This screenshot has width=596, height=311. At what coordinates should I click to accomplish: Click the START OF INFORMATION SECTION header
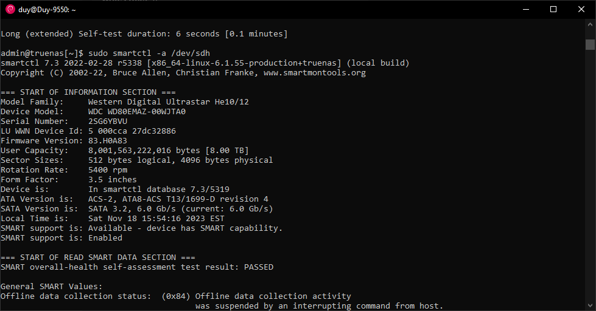(x=88, y=92)
